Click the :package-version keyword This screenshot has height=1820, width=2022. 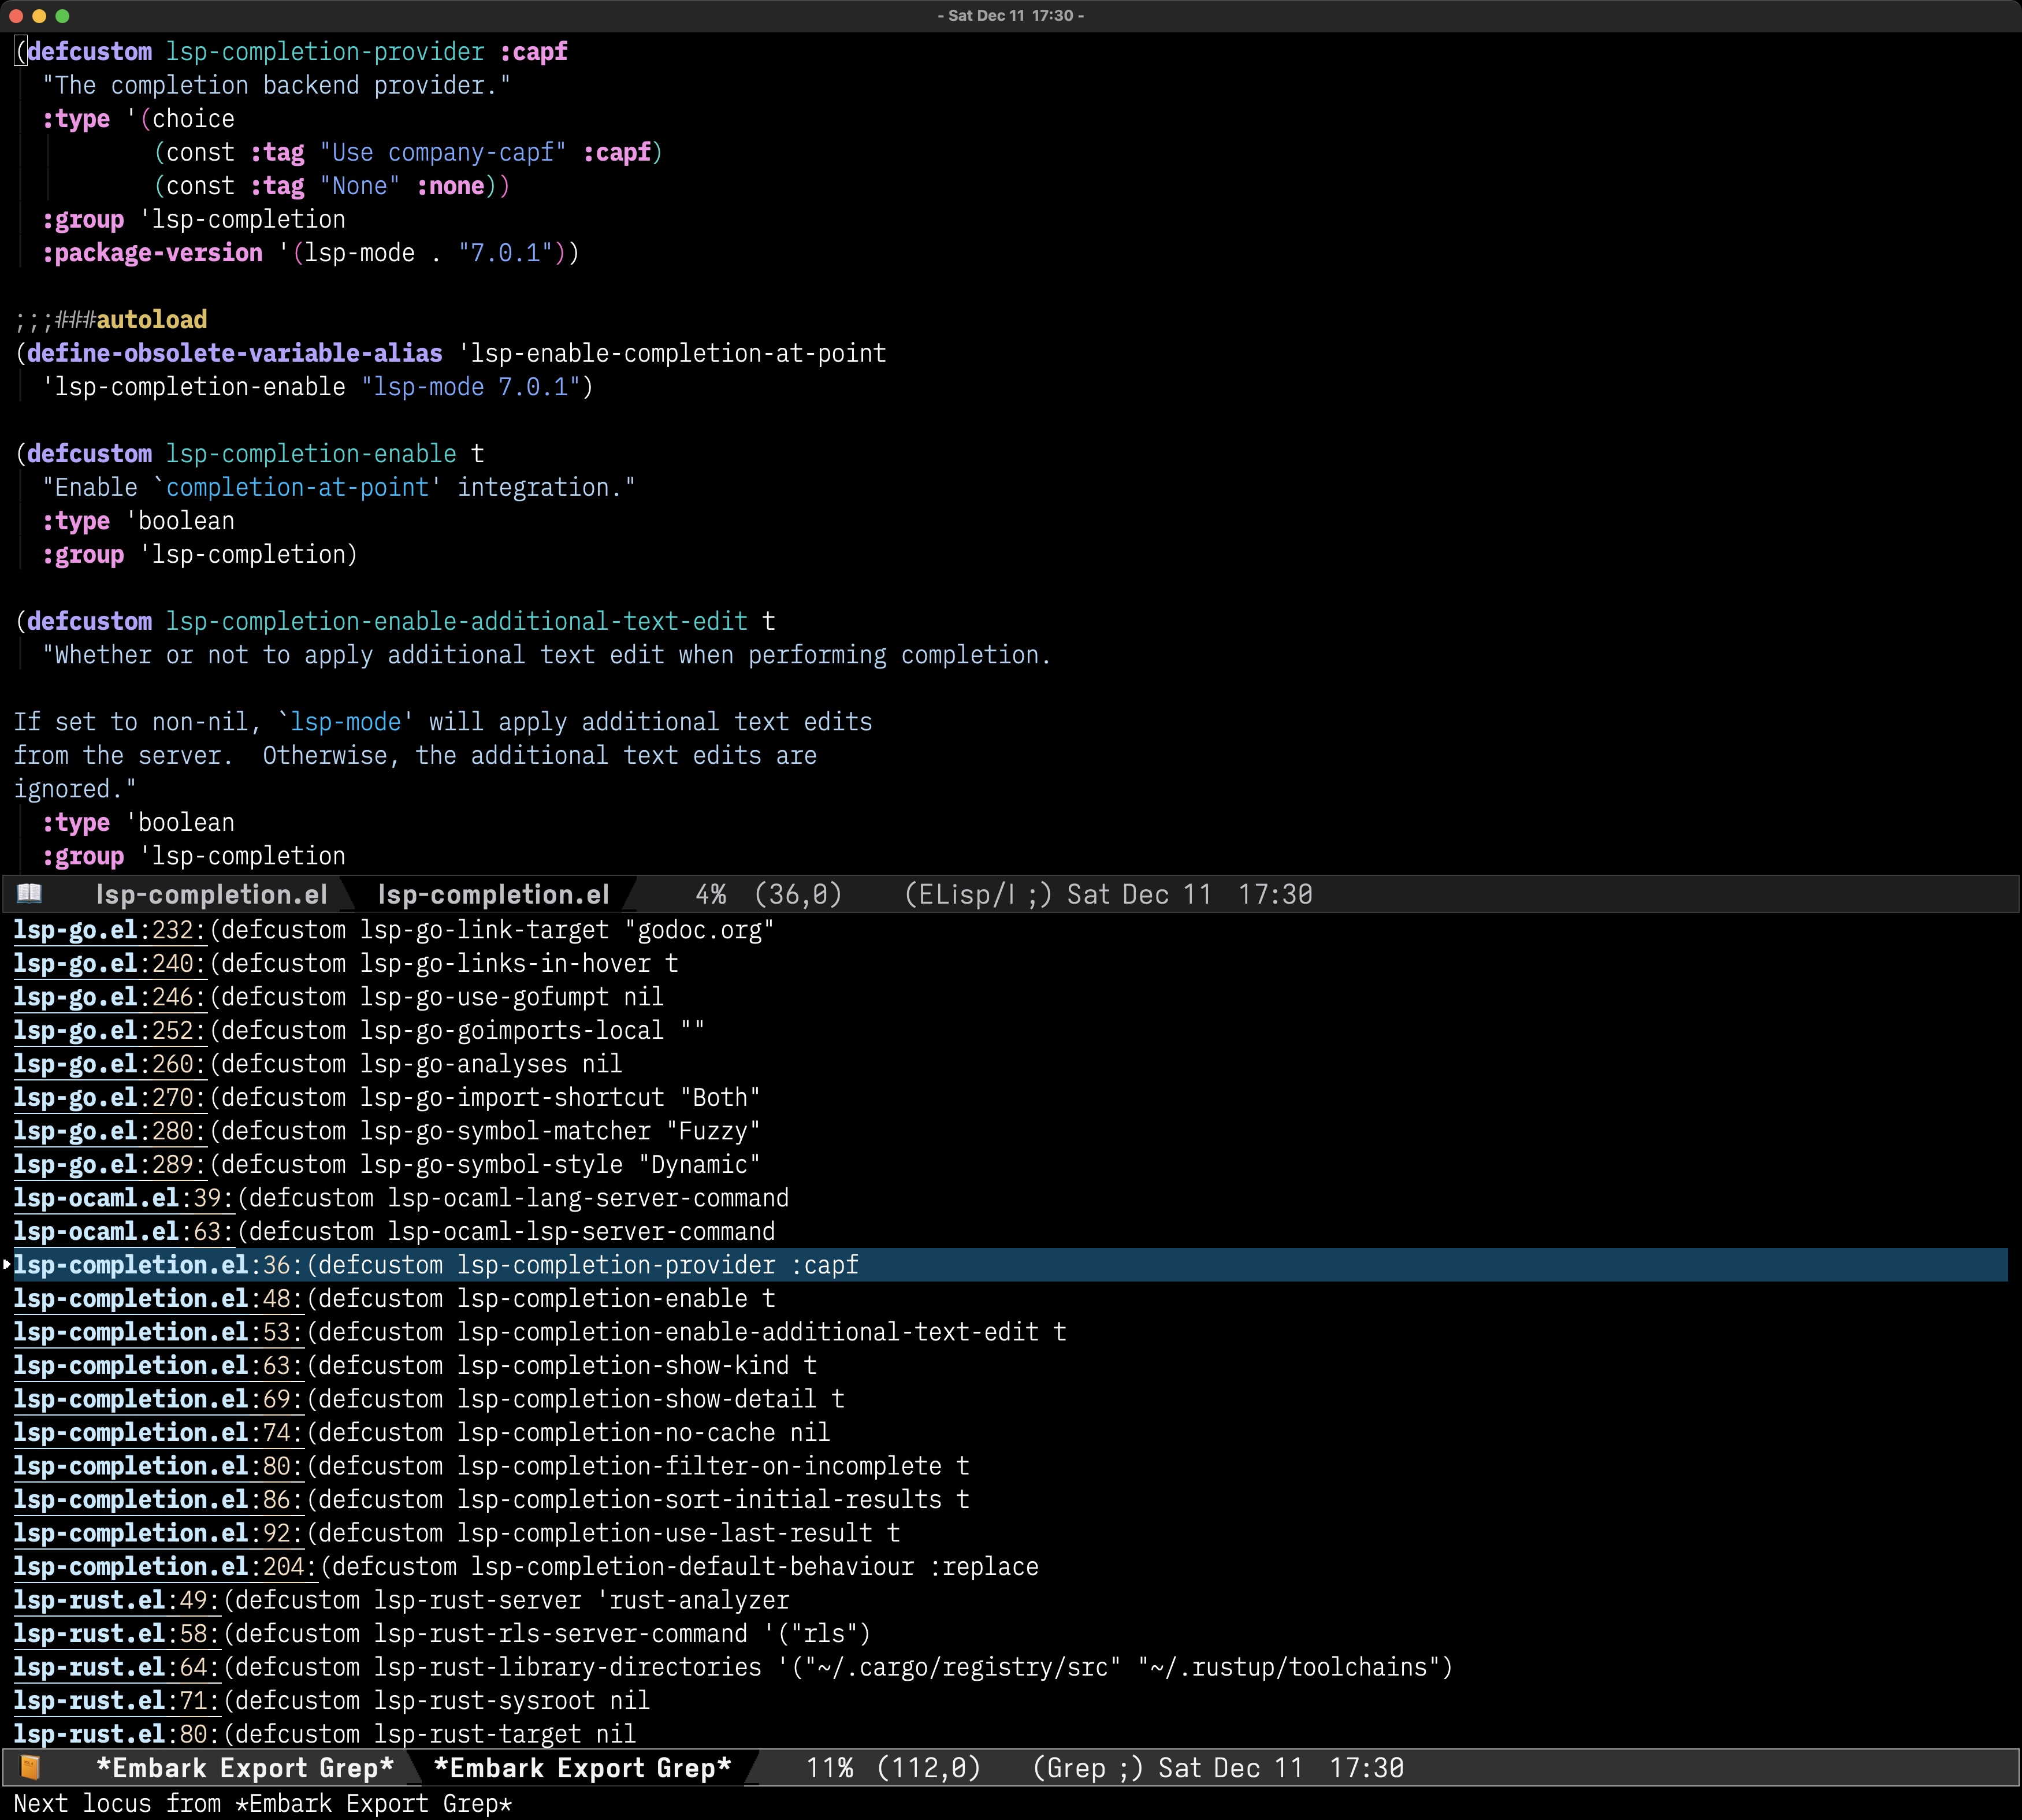click(152, 253)
